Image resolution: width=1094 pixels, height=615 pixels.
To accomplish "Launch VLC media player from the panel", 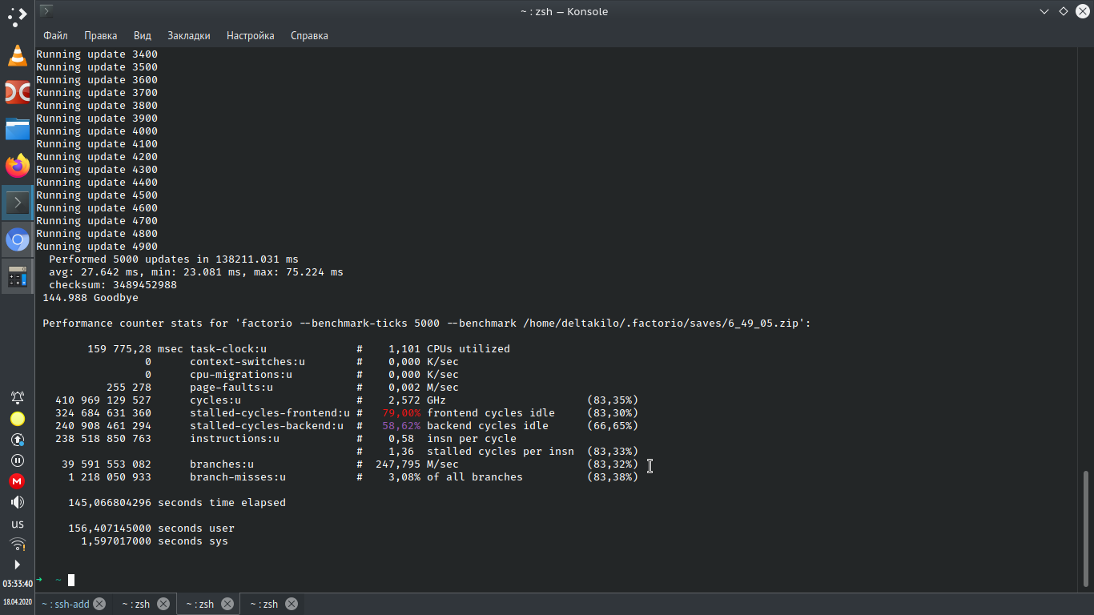I will [17, 55].
